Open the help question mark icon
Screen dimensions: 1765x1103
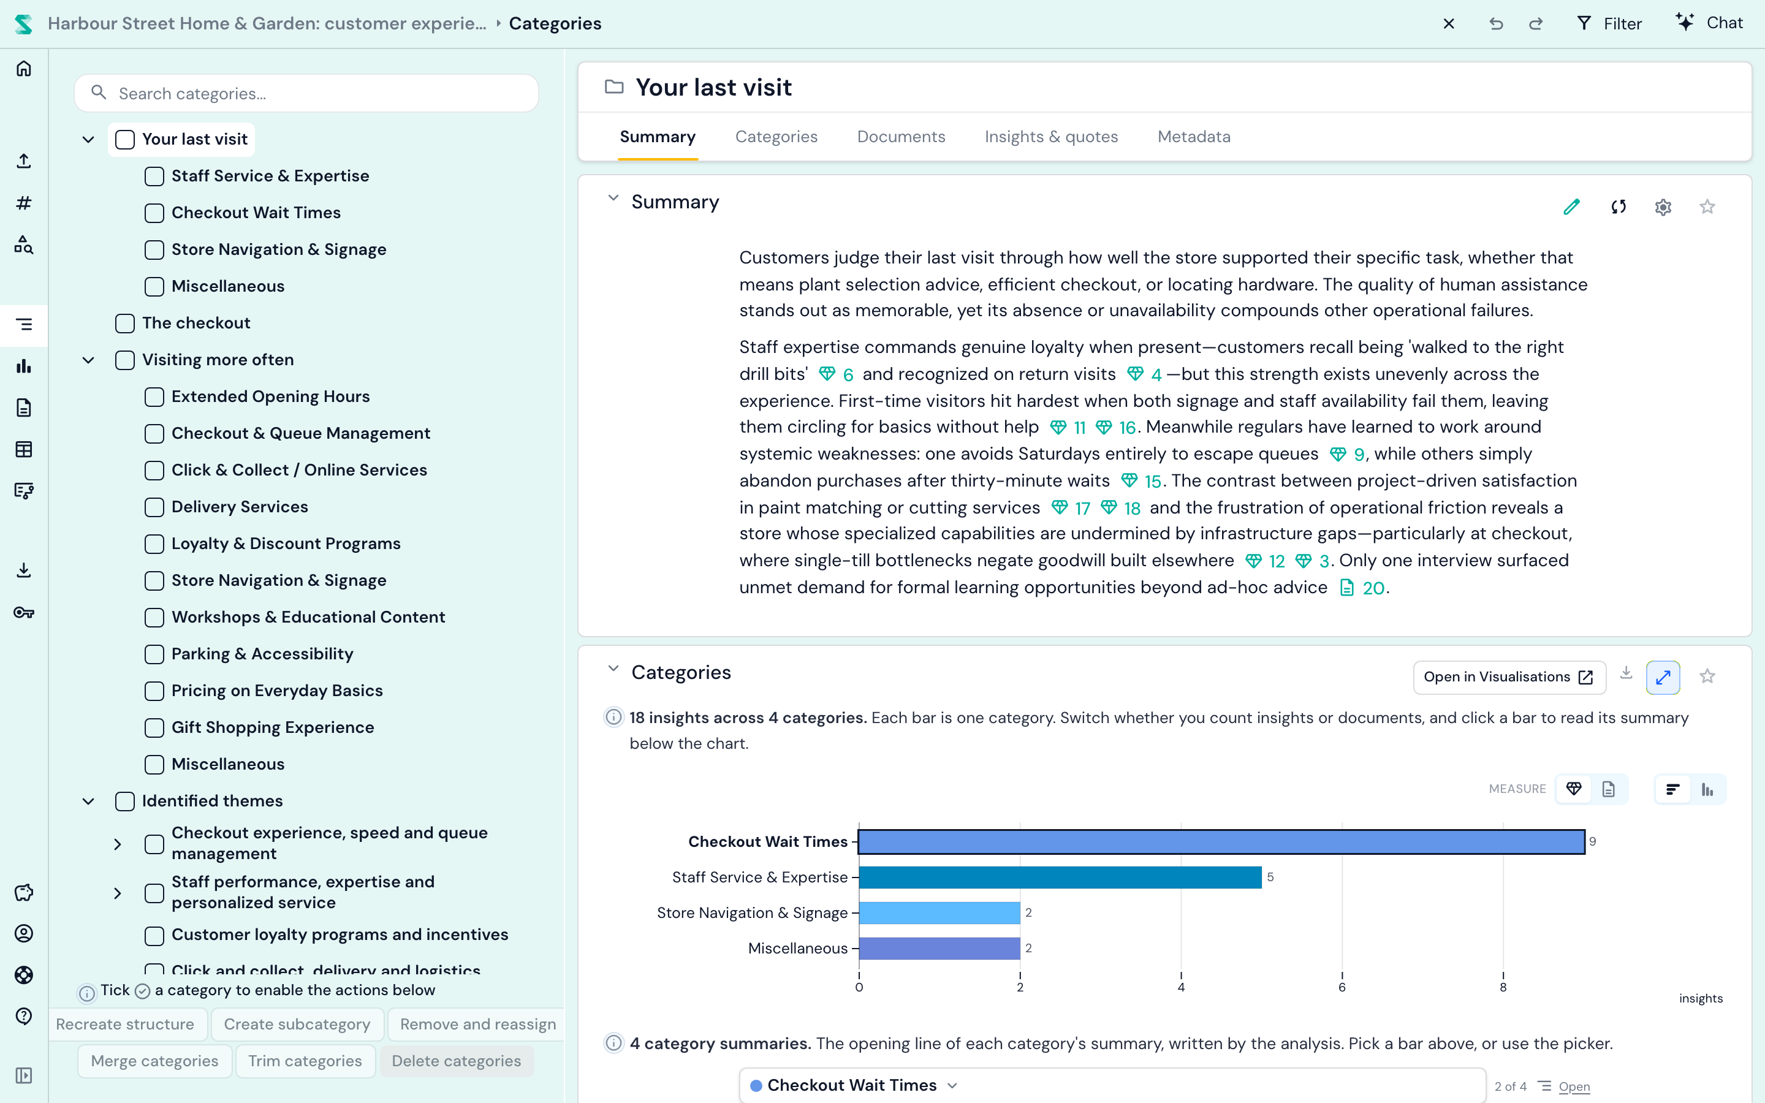point(24,1016)
